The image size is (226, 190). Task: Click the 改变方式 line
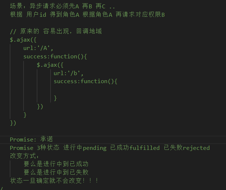click(x=24, y=156)
